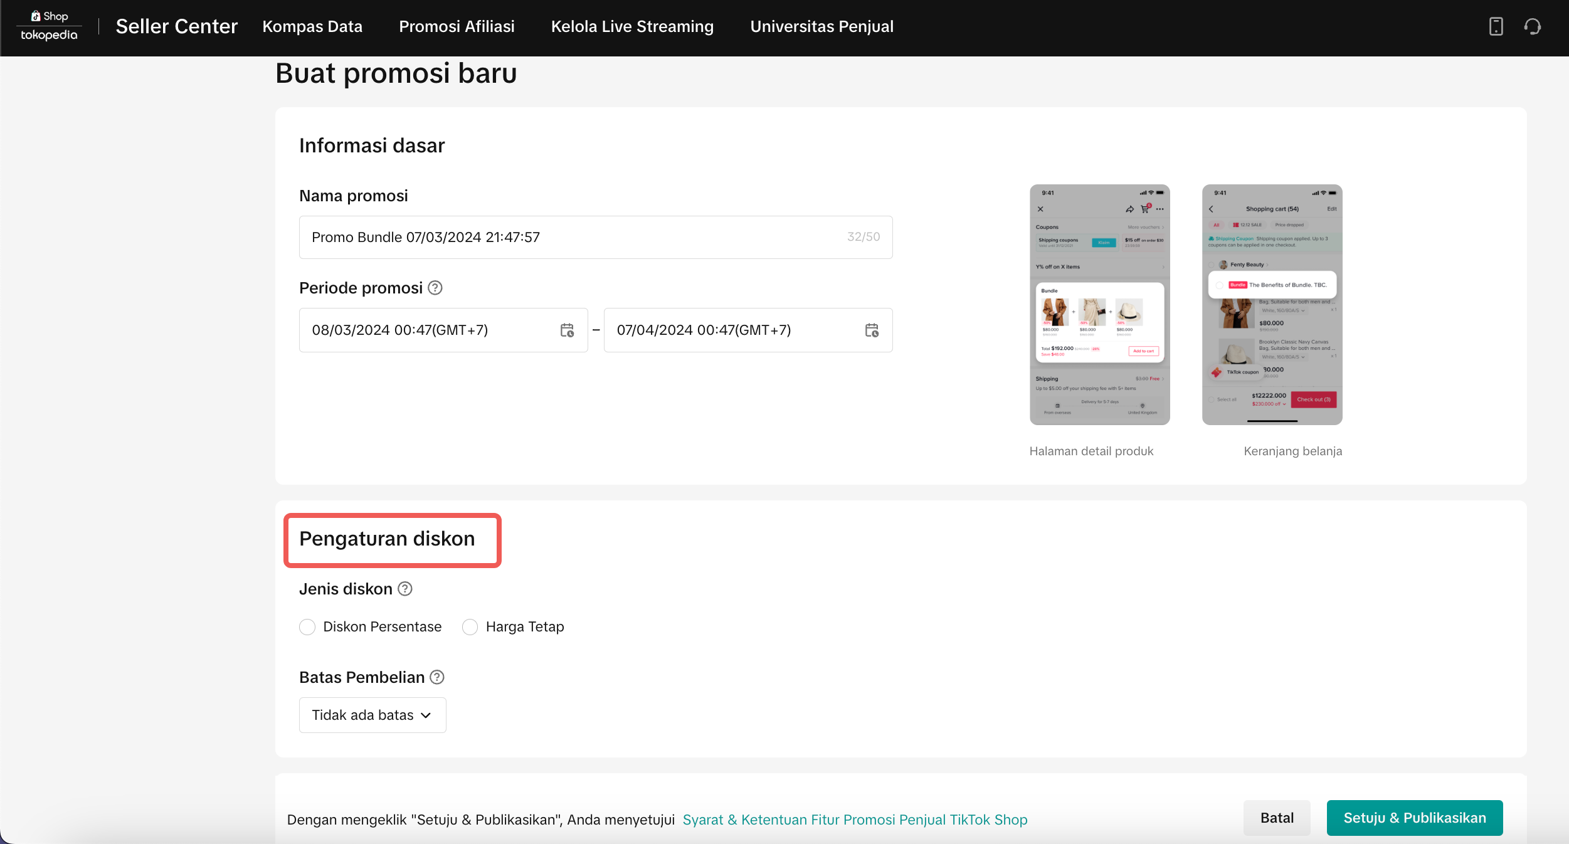The width and height of the screenshot is (1569, 844).
Task: Click Halaman detail produk preview thumbnail
Action: point(1099,305)
